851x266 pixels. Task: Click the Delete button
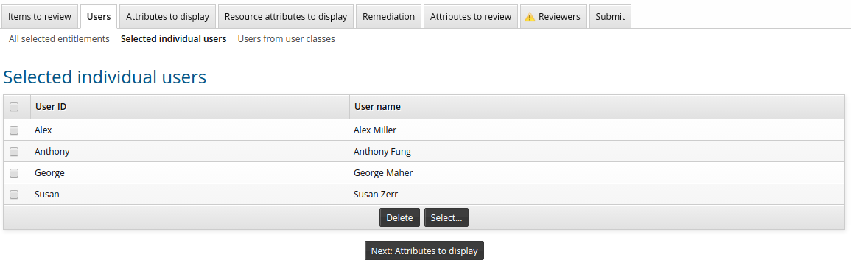(399, 217)
